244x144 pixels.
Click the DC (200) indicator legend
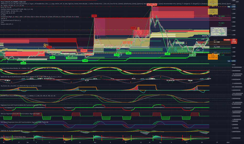coord(3,15)
